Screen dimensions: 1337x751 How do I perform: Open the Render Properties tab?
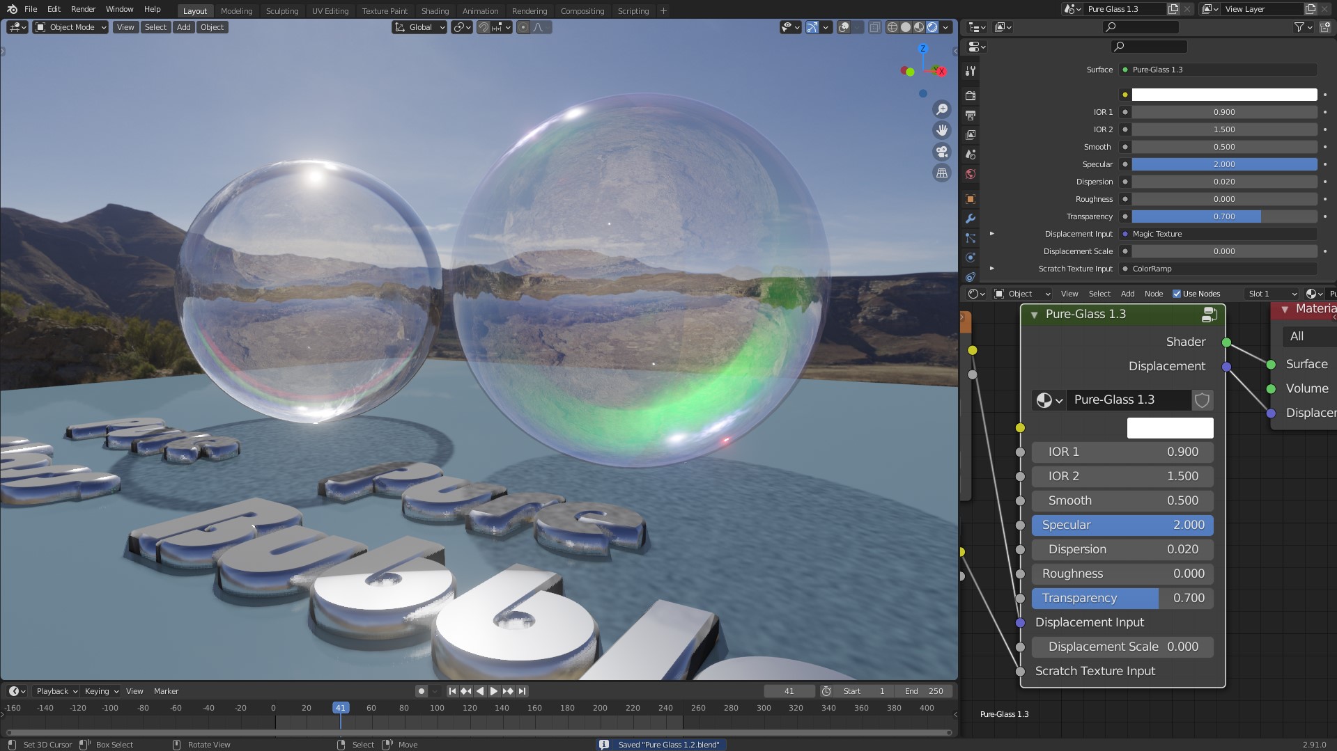970,95
